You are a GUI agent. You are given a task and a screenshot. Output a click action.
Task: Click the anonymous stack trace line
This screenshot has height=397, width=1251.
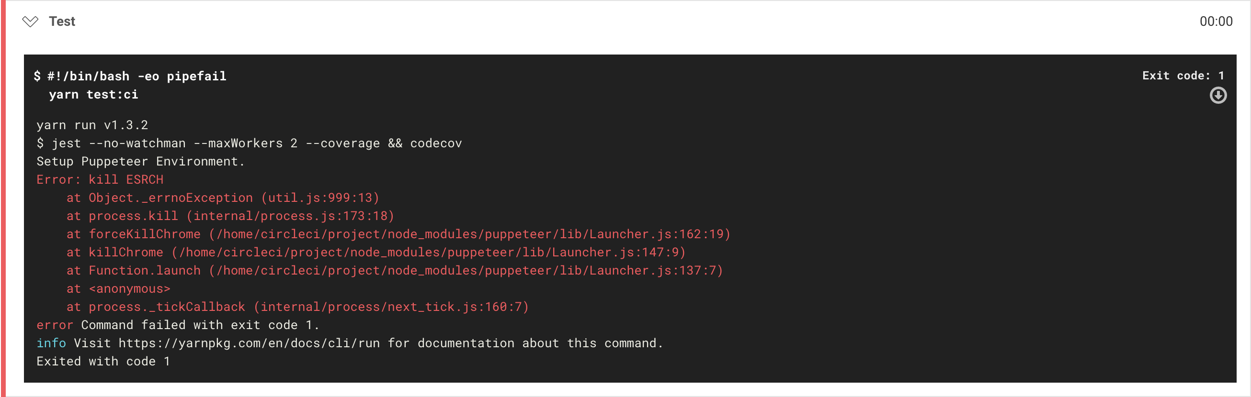point(118,289)
